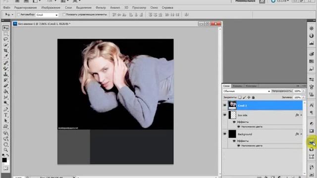Open Move tool preset picker arrow
The width and height of the screenshot is (317, 178).
point(12,15)
